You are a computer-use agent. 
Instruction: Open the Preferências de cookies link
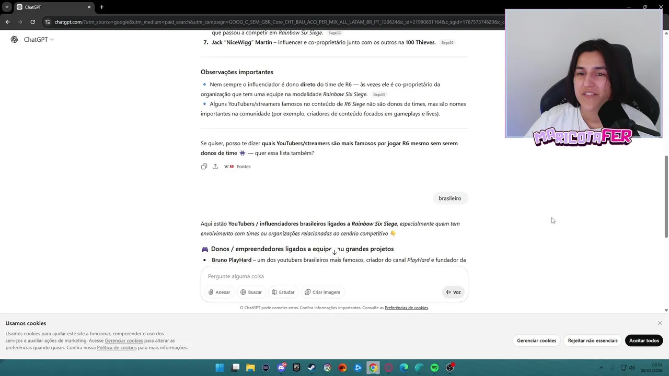coord(406,308)
